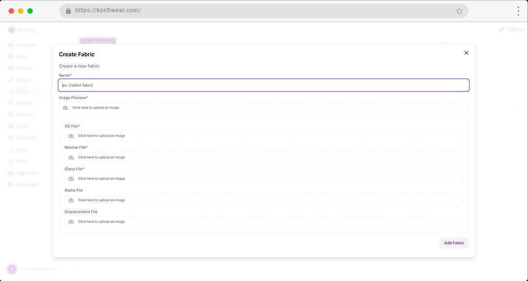The height and width of the screenshot is (281, 528).
Task: Click the Normal File upload cloud icon
Action: coord(71,157)
